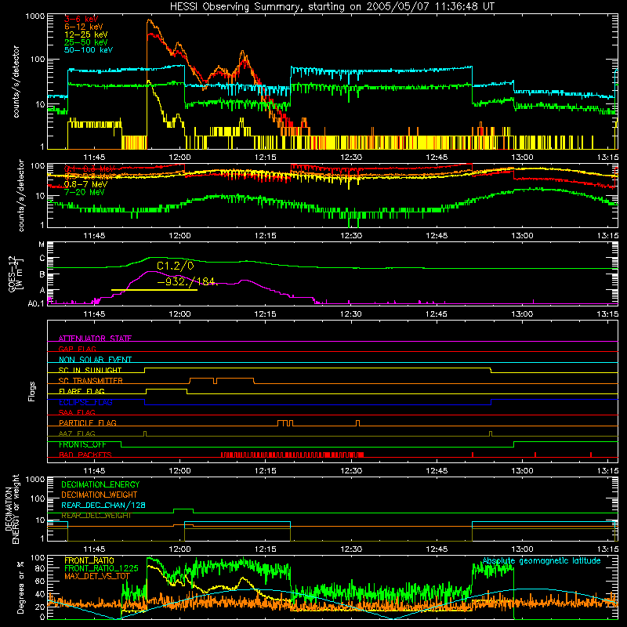
Task: Click the 12:00 tick under the flags panel
Action: [x=179, y=470]
